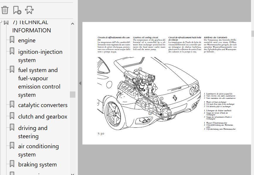Click bookmark icon beside 'TECHNICAL INFORMATION'
This screenshot has height=175, width=254.
tap(6, 22)
